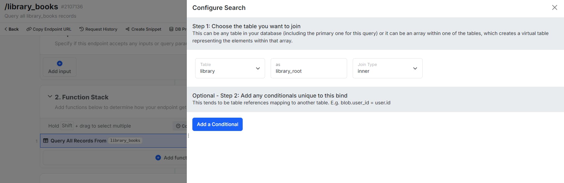Click the Shift key label in the hint
The width and height of the screenshot is (564, 183).
[67, 126]
